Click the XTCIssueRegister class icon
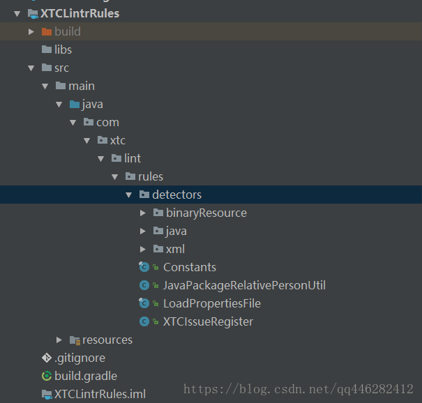 pyautogui.click(x=144, y=321)
